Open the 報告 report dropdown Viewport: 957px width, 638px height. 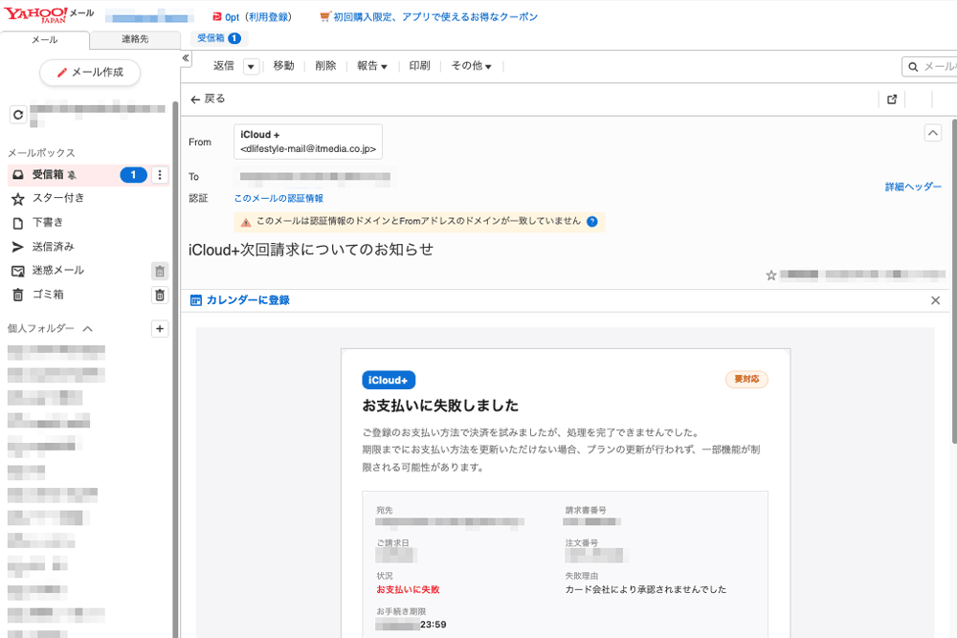(x=372, y=66)
